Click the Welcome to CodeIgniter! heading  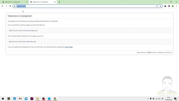20,16
